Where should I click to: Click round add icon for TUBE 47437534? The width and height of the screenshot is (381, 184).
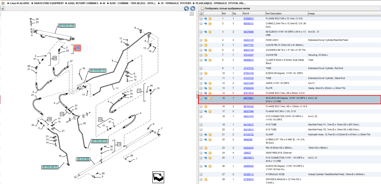pos(201,78)
